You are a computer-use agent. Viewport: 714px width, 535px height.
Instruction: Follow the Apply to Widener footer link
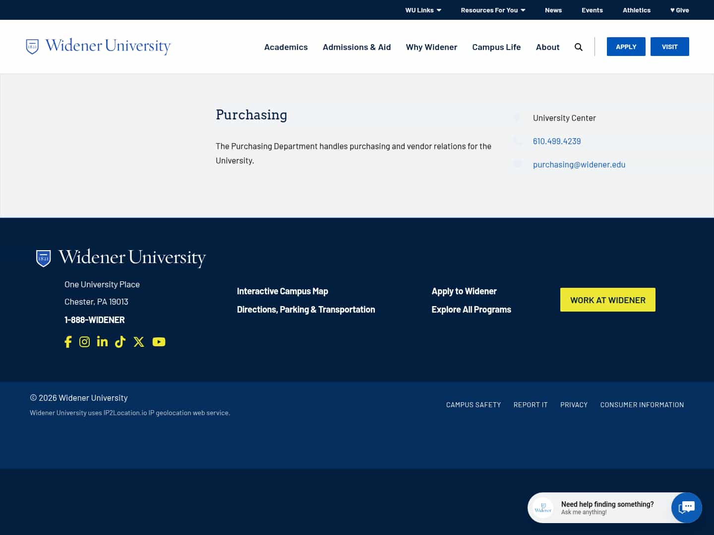tap(464, 291)
